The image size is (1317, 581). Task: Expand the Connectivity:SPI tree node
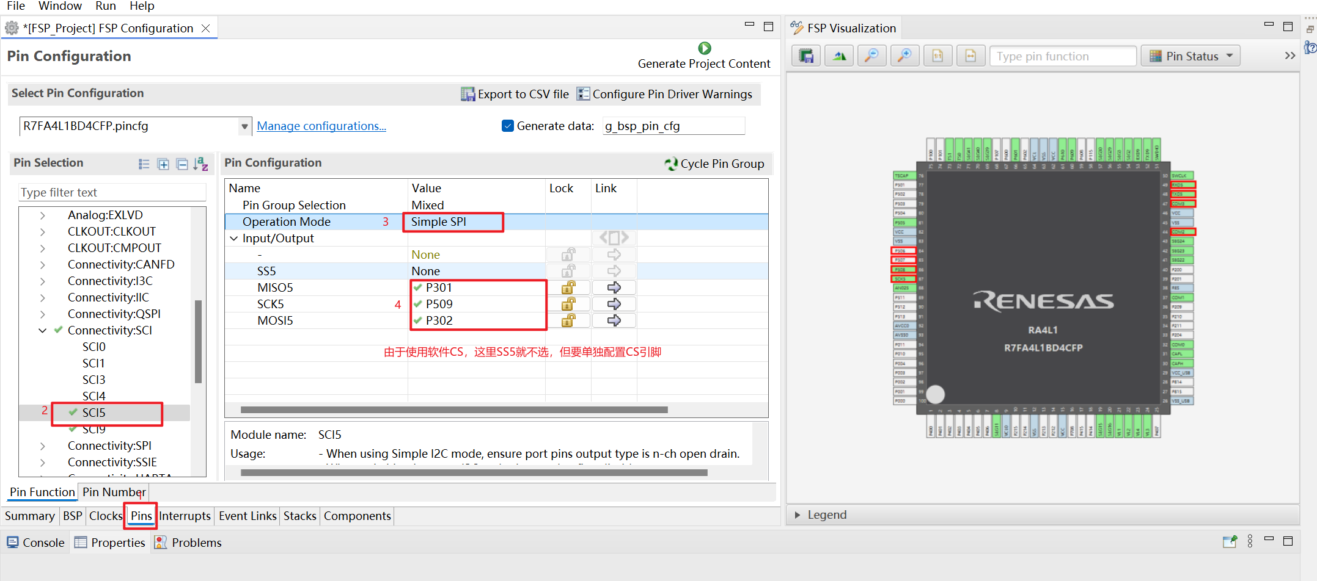point(42,446)
